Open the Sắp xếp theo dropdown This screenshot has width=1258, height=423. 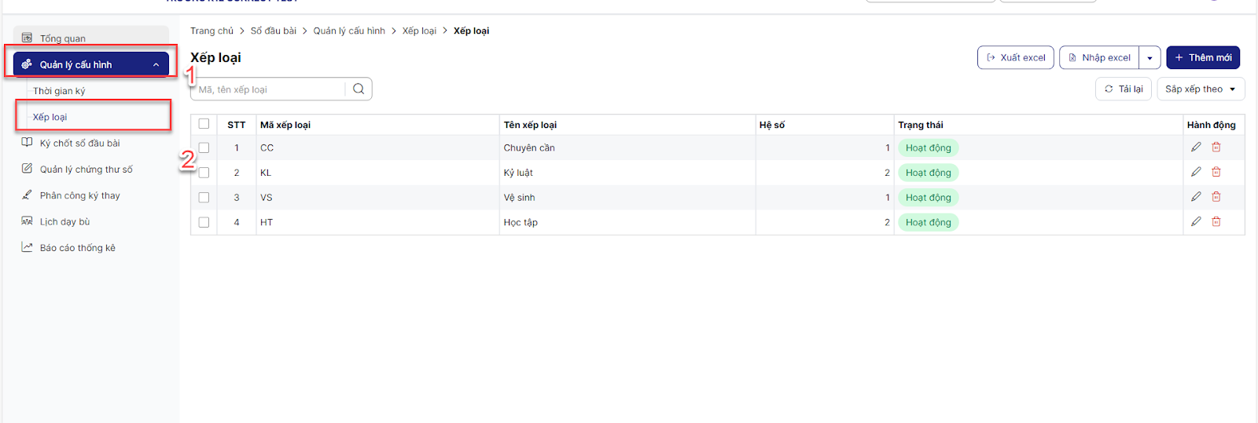(1200, 89)
